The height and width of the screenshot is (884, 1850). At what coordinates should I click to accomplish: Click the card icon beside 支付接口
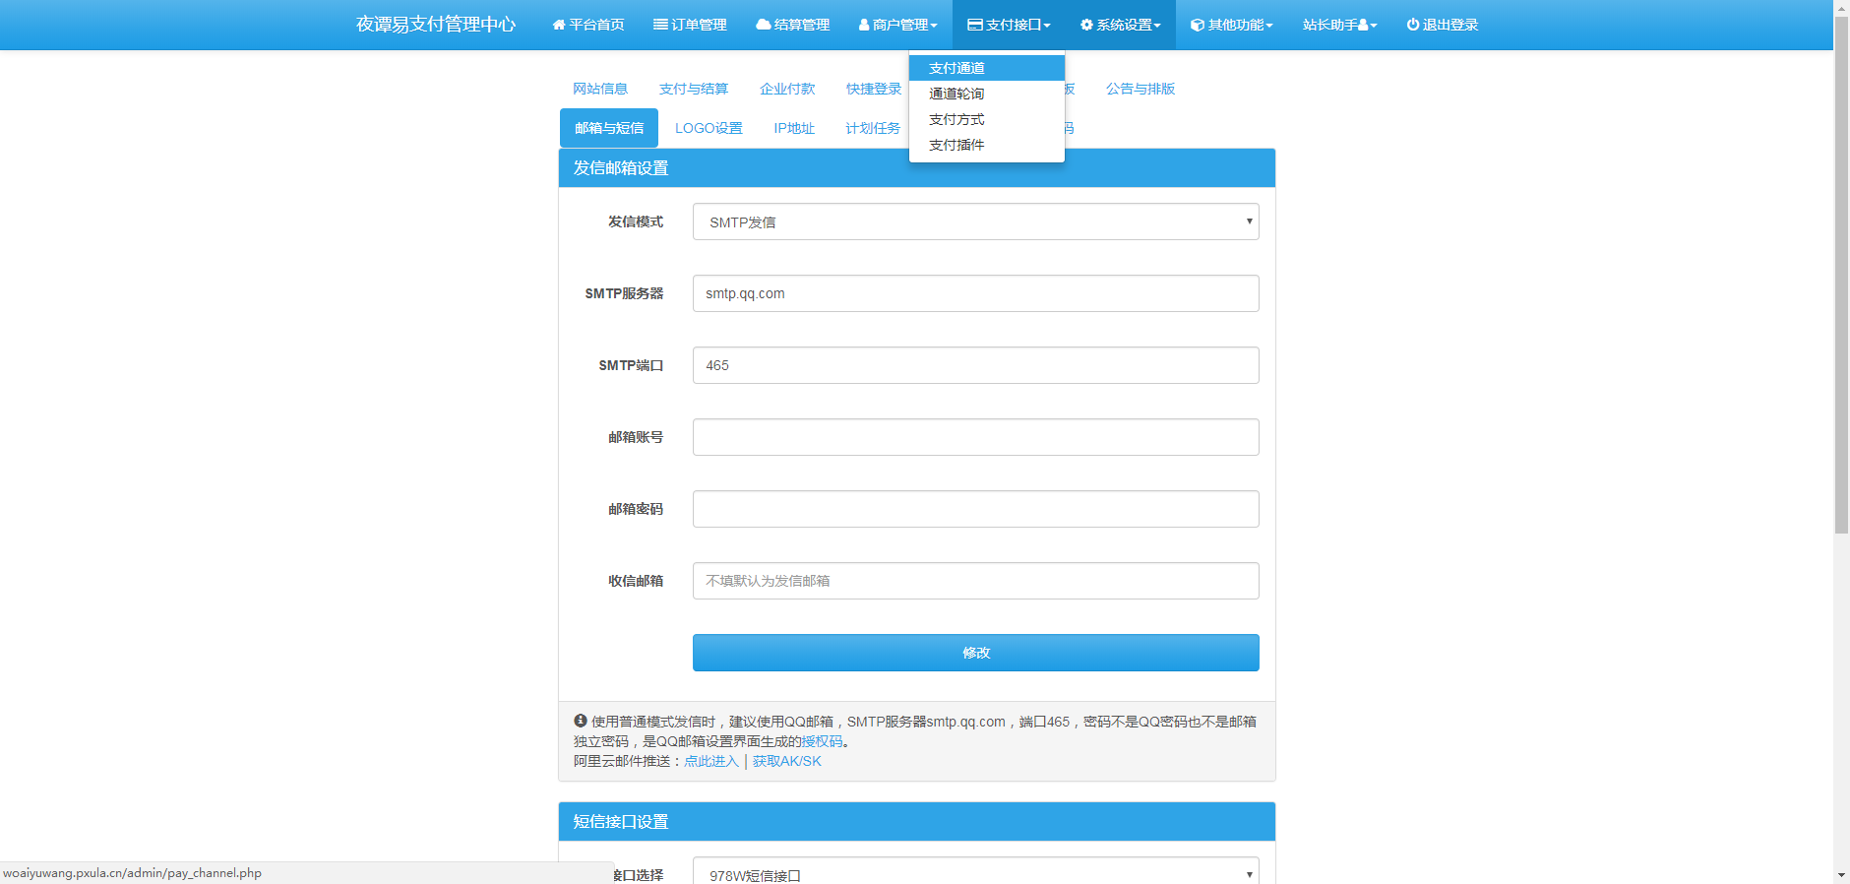coord(975,25)
